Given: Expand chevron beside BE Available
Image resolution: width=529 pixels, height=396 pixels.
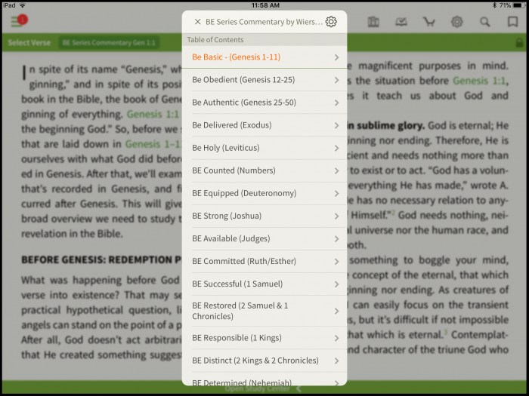Looking at the screenshot, I should point(337,239).
